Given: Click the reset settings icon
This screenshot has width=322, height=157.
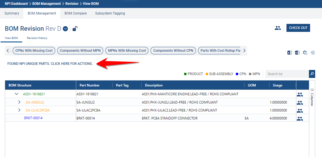Looking at the screenshot, I should (x=313, y=53).
